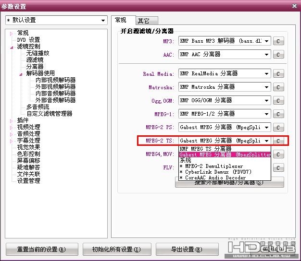Image resolution: width=301 pixels, height=261 pixels.
Task: Close the 参数设置 dialog
Action: 294,6
